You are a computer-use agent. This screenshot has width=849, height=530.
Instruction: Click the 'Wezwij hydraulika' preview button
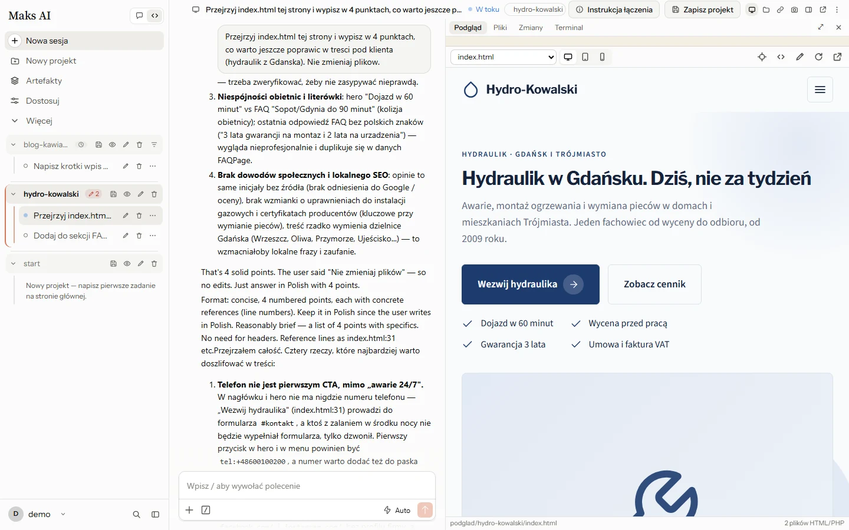pyautogui.click(x=531, y=284)
